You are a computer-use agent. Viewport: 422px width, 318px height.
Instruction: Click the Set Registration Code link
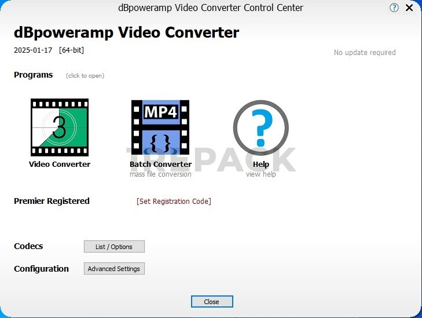coord(174,202)
